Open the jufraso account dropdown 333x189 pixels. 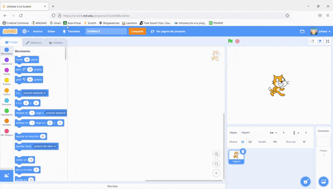[320, 31]
